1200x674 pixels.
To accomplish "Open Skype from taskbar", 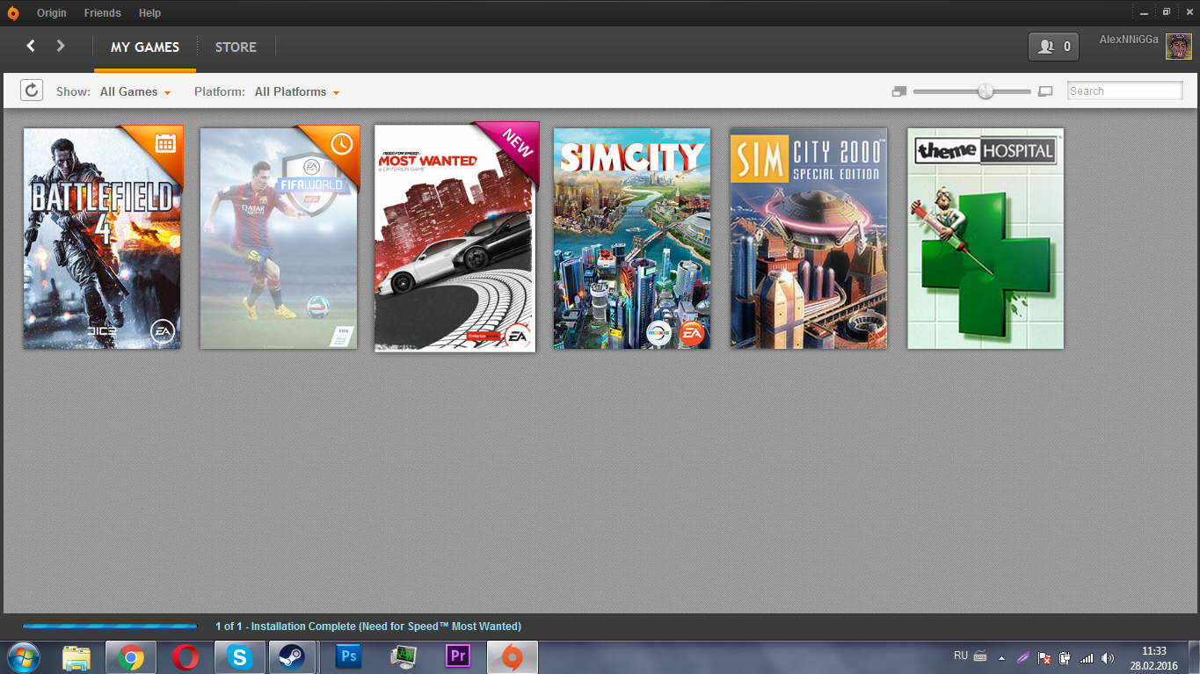I will (239, 657).
